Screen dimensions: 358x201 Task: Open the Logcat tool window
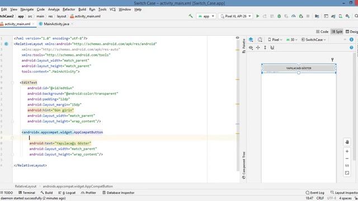pyautogui.click(x=67, y=193)
